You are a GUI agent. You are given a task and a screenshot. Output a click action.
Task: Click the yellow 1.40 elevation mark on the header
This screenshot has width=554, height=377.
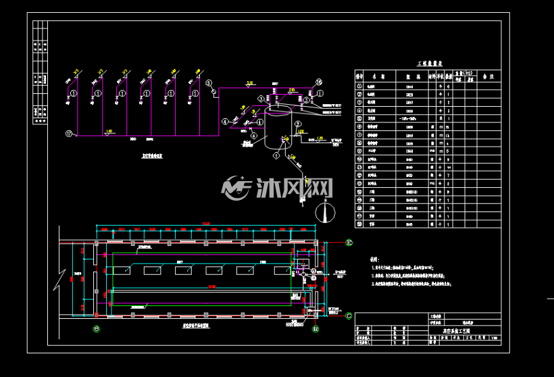[x=109, y=132]
